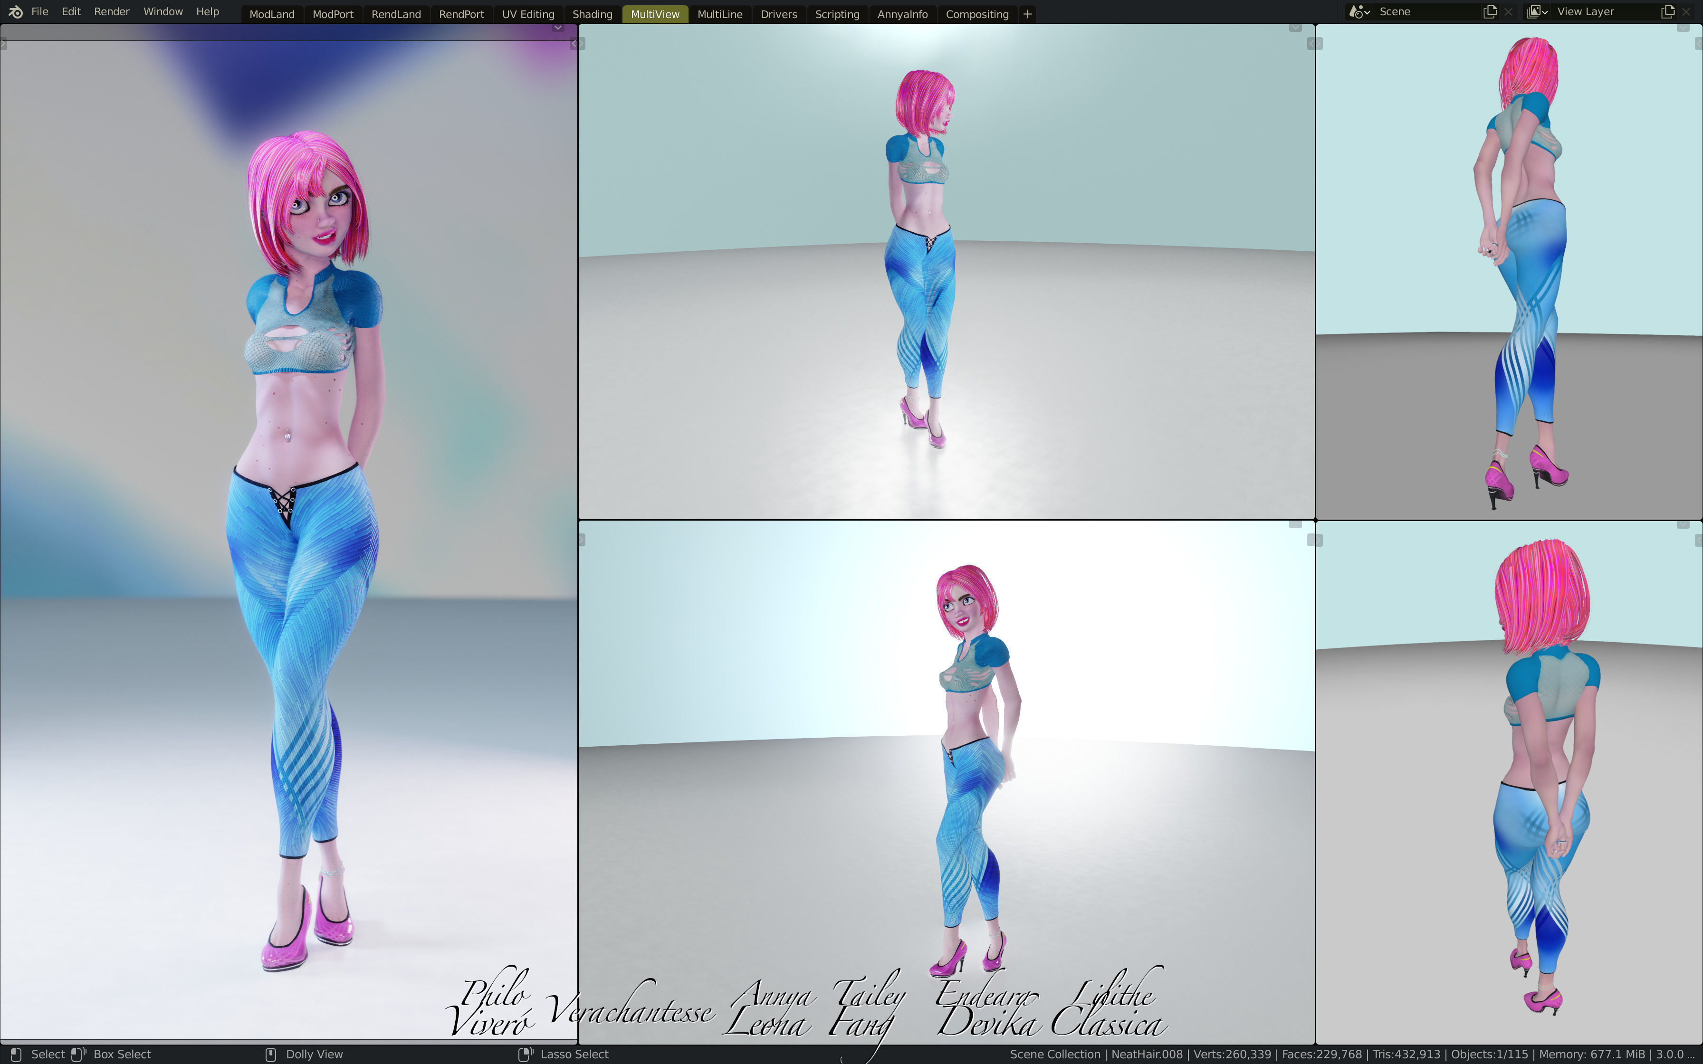Screen dimensions: 1703x1064
Task: Switch to the Drivers workspace tab
Action: coord(779,14)
